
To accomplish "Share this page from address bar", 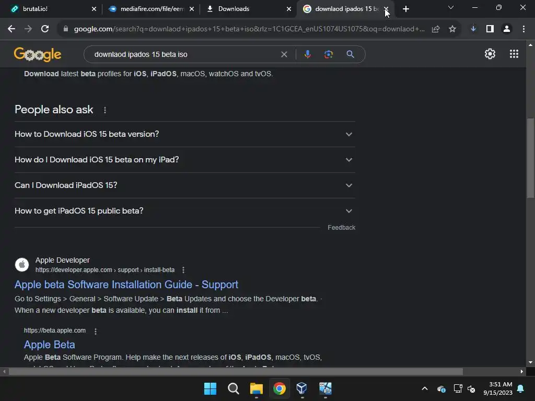I will pyautogui.click(x=435, y=29).
